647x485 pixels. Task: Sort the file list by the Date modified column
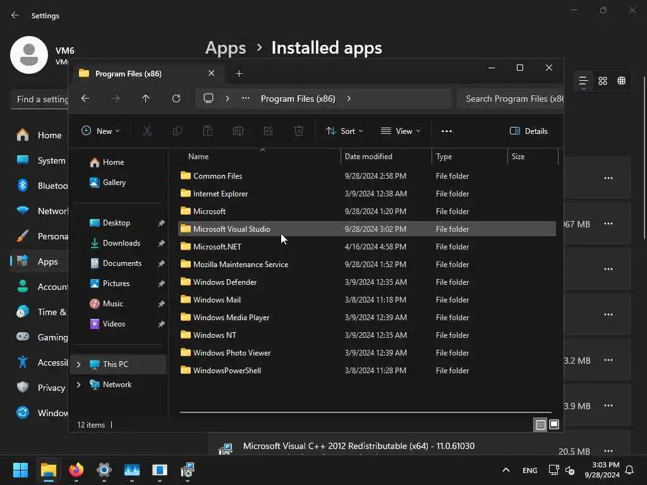point(386,157)
